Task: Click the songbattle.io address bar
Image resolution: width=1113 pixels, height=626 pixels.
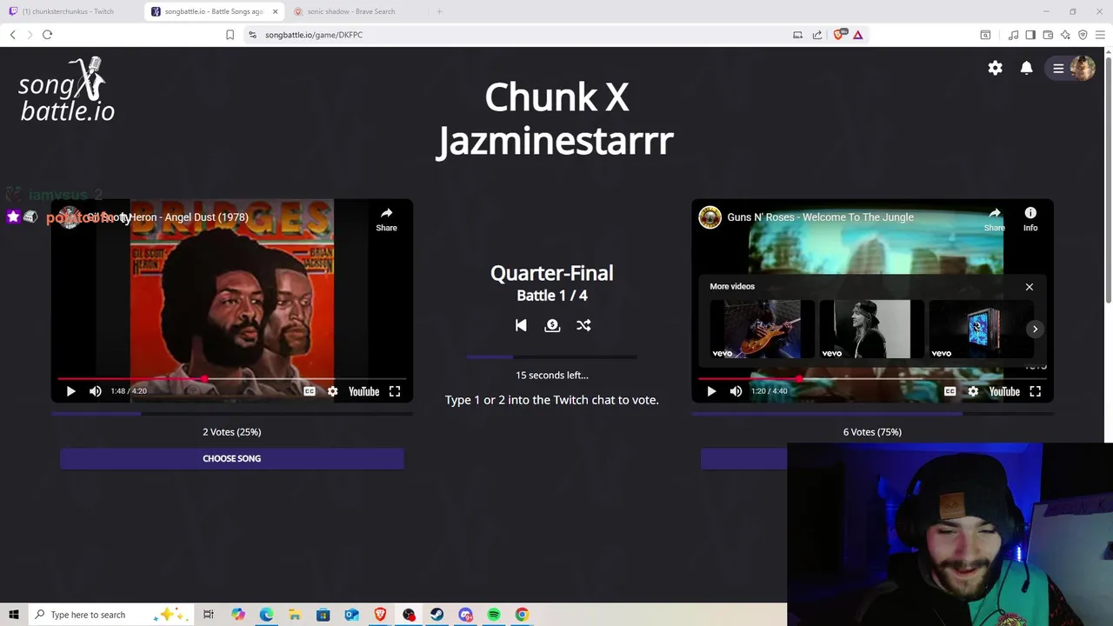Action: (x=522, y=35)
